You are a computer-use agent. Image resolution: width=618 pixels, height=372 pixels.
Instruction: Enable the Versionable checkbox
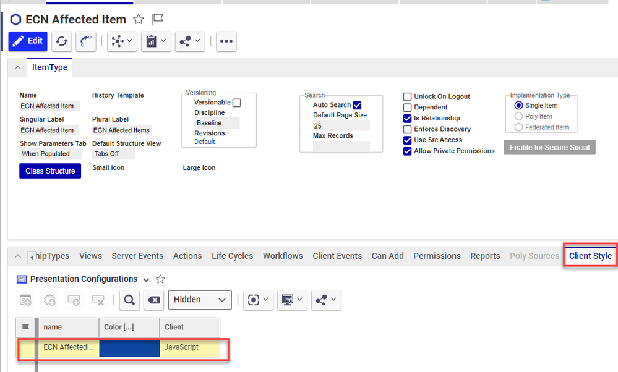tap(236, 103)
